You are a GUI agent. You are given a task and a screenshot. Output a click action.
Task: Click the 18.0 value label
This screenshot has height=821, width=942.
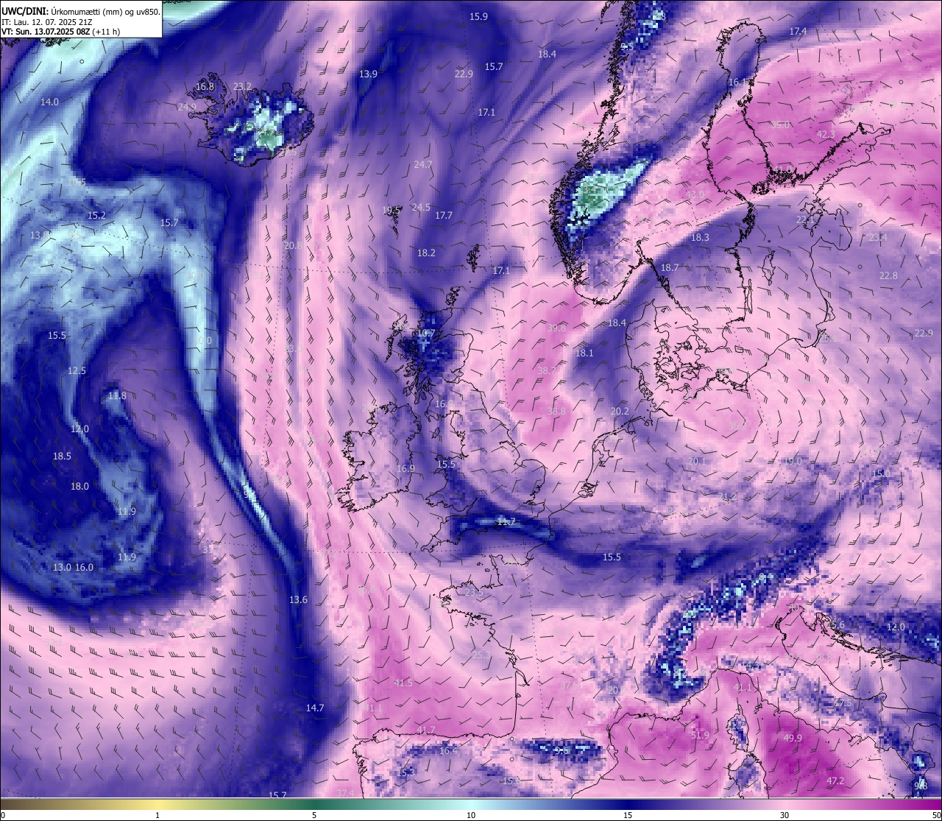point(79,487)
